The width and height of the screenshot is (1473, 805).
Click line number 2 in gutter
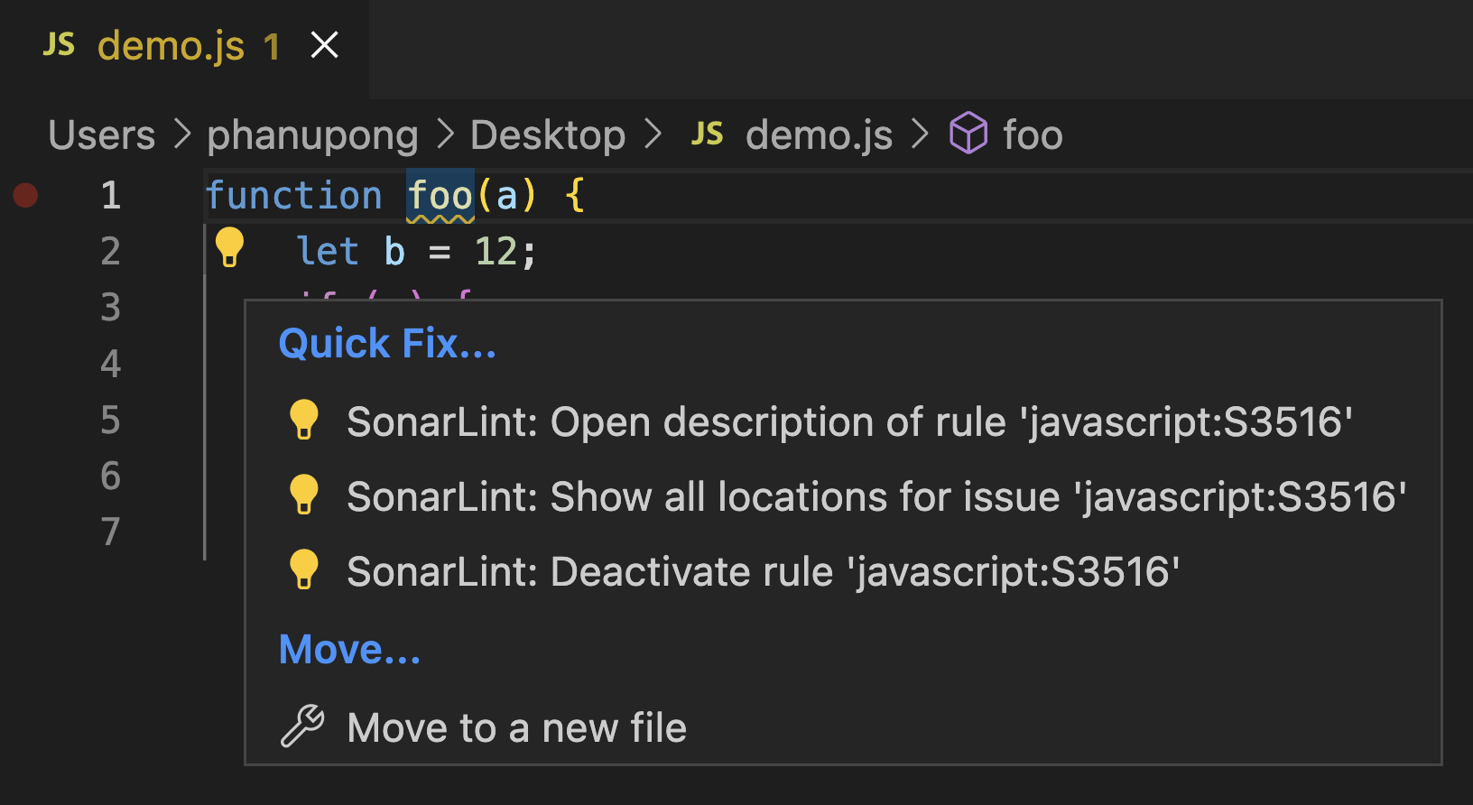click(x=110, y=252)
